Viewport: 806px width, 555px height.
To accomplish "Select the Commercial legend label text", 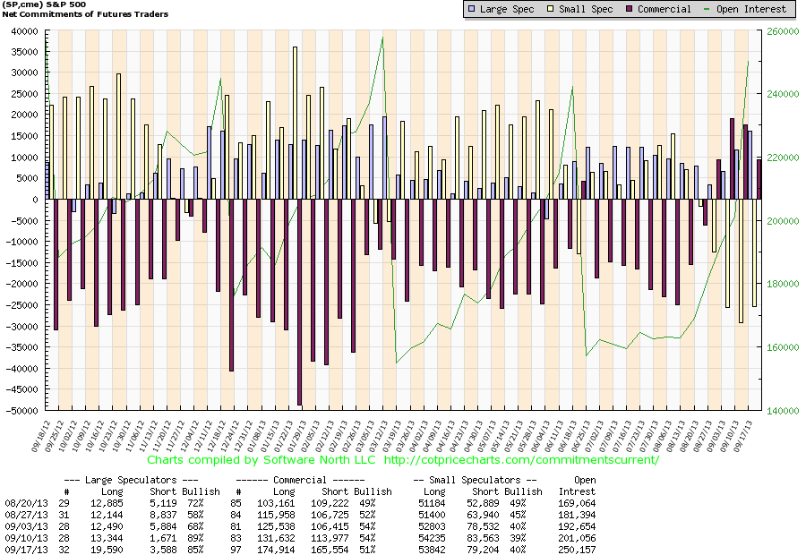I will (665, 9).
